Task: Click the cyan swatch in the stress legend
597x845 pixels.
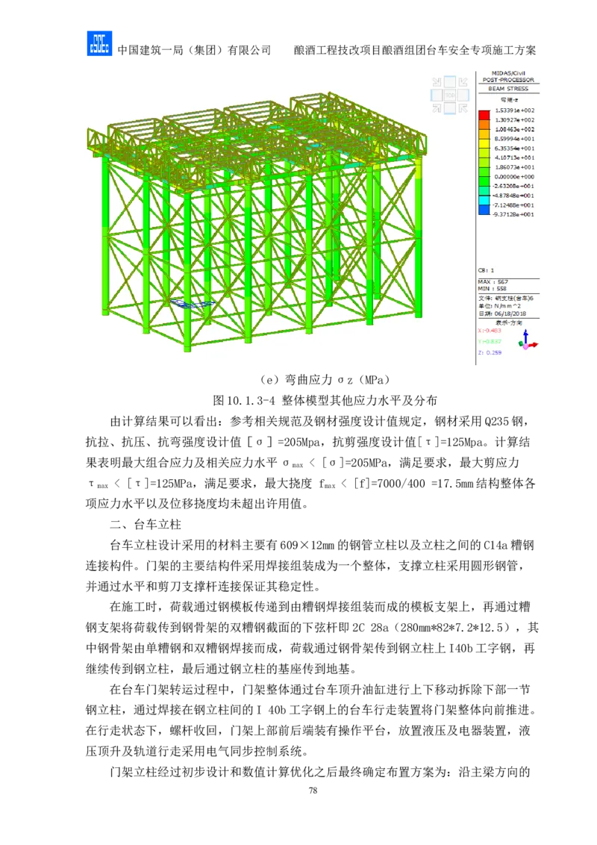Action: pyautogui.click(x=484, y=201)
